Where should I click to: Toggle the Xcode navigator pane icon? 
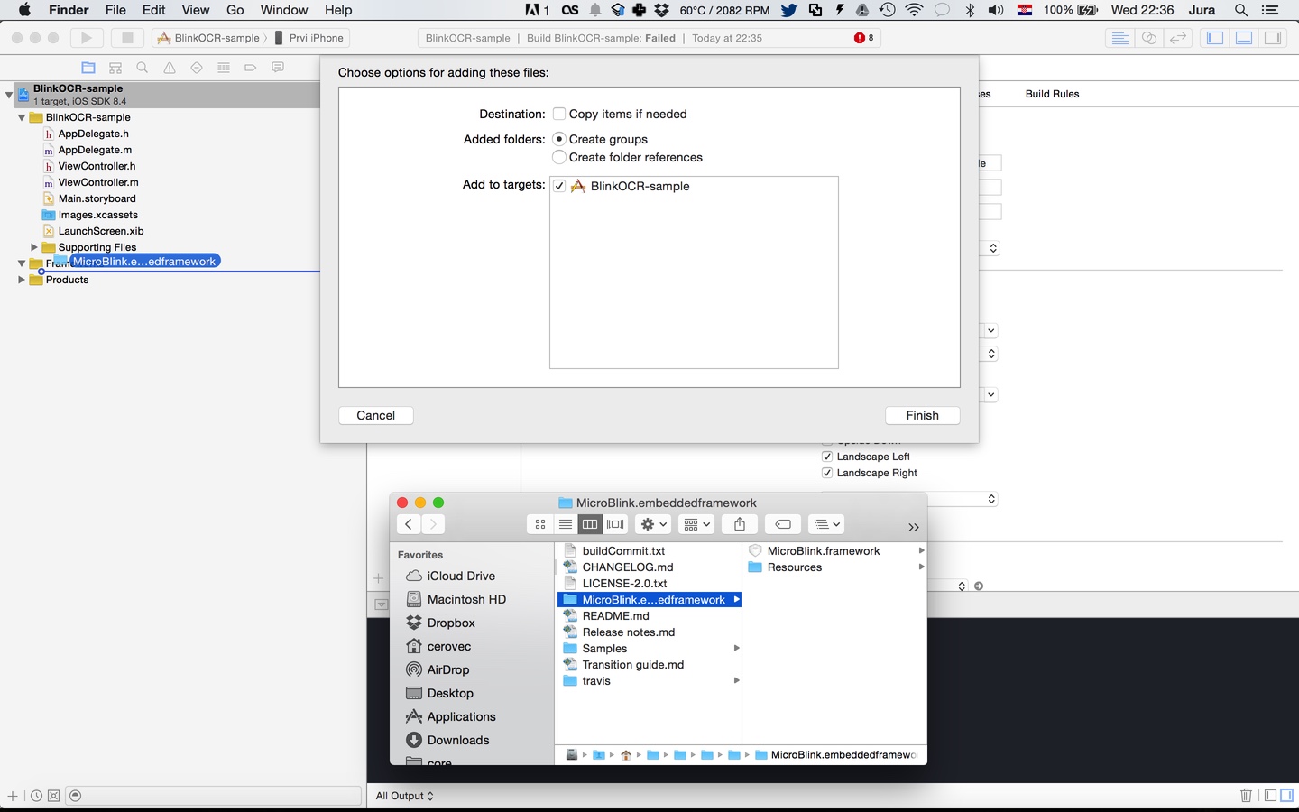pyautogui.click(x=1215, y=38)
